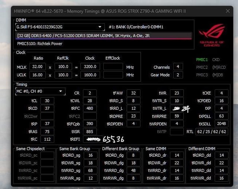Click the tXPDLL value 63
Viewport: 238px width, 189px height.
(222, 116)
